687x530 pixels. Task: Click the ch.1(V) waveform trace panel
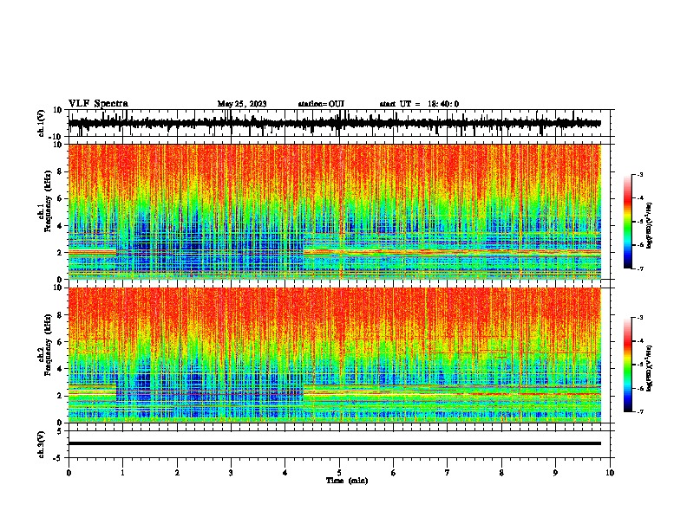point(339,123)
